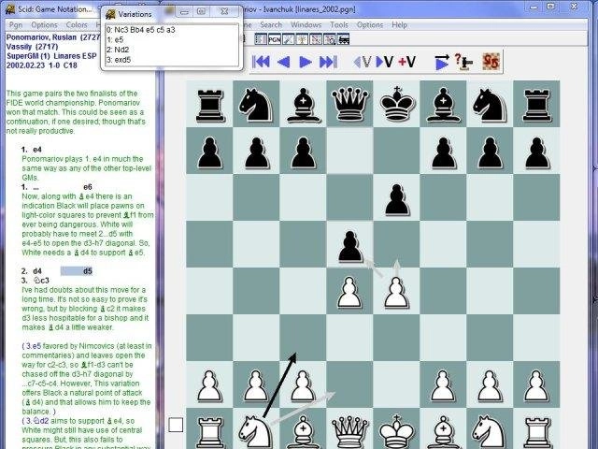Open the Pgn menu in notation window

(x=16, y=25)
